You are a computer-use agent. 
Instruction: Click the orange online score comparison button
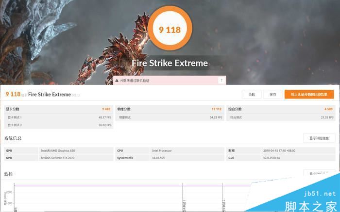(x=309, y=95)
